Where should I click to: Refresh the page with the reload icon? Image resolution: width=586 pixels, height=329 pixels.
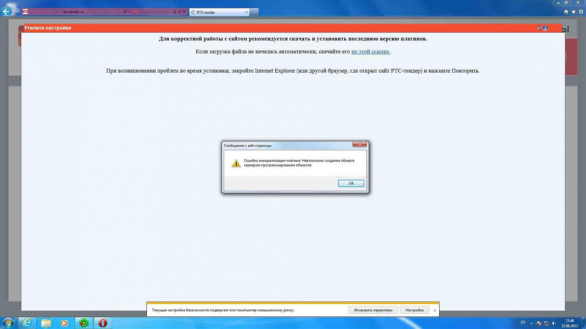click(179, 12)
